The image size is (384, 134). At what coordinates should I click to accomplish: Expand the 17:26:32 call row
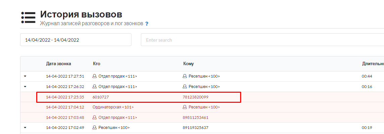(x=25, y=87)
